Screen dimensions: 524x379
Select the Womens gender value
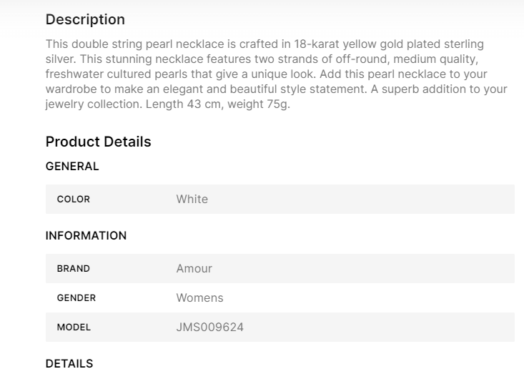200,298
